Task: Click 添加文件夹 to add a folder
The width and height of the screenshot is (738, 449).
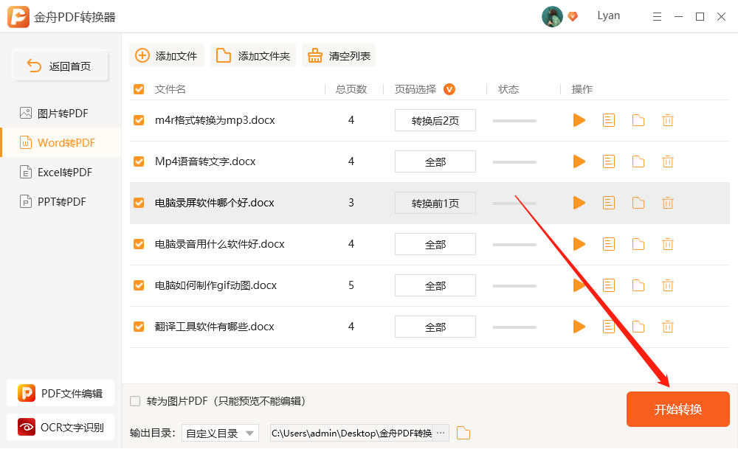Action: point(252,55)
